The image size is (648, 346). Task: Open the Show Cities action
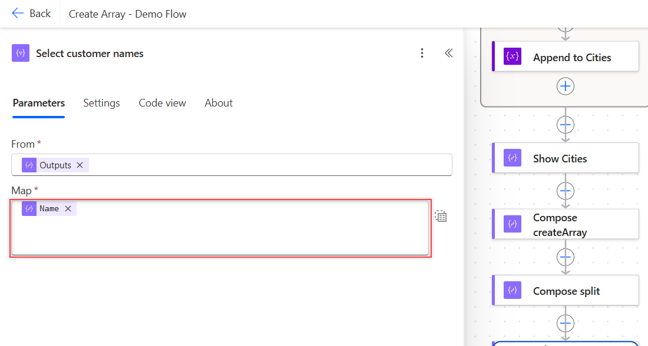tap(566, 158)
